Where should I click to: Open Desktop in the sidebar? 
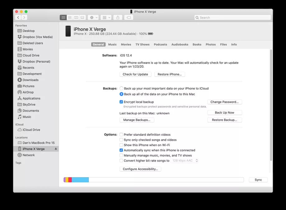pyautogui.click(x=36, y=31)
